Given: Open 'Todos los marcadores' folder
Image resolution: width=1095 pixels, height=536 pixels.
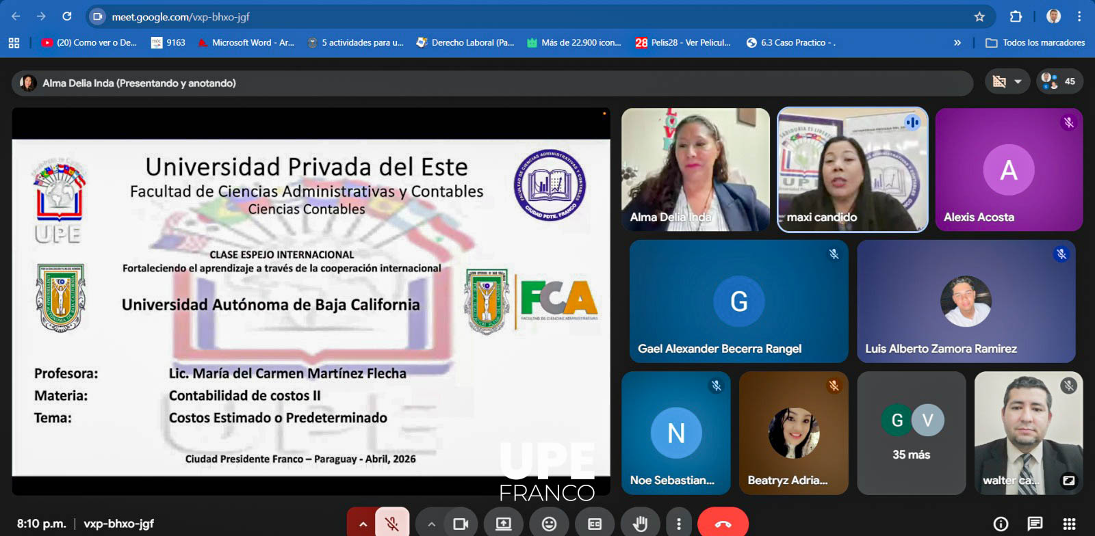Looking at the screenshot, I should pyautogui.click(x=1035, y=42).
